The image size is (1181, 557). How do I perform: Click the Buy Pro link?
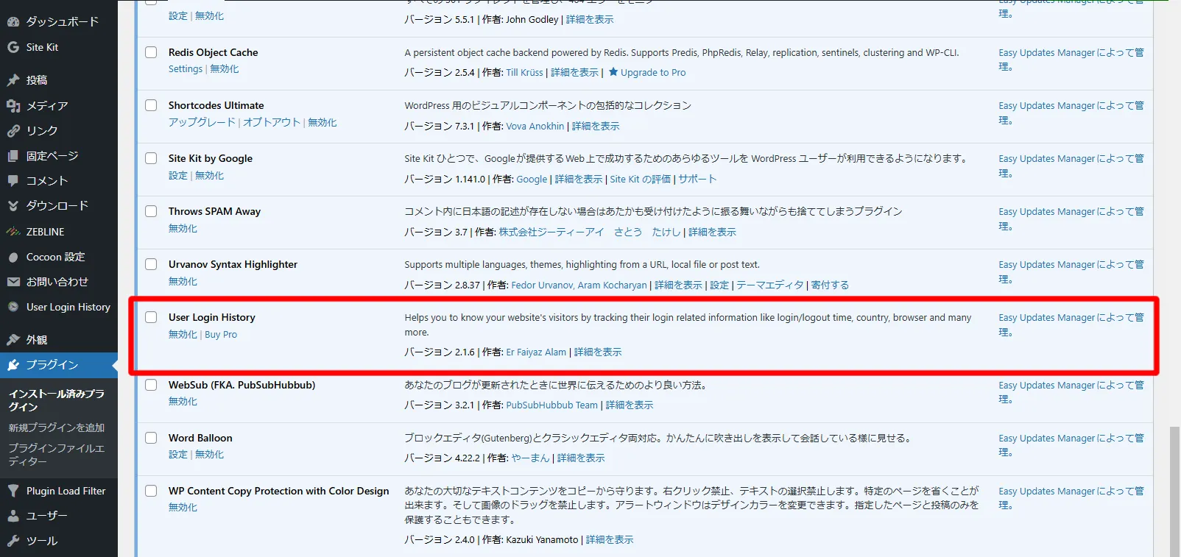[x=221, y=334]
